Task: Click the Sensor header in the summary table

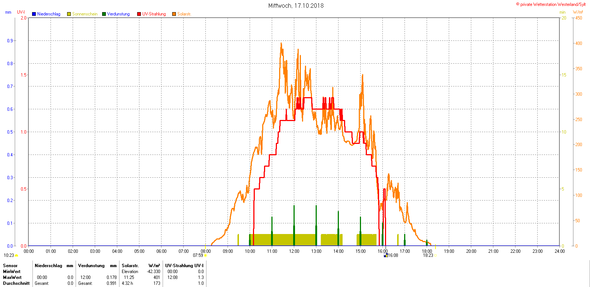Action: 10,266
